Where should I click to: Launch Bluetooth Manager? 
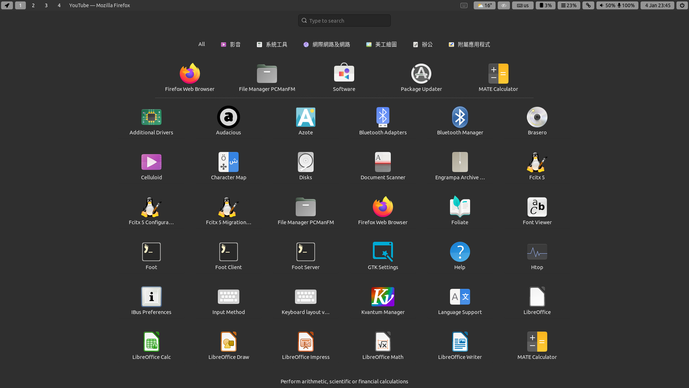[x=460, y=121]
